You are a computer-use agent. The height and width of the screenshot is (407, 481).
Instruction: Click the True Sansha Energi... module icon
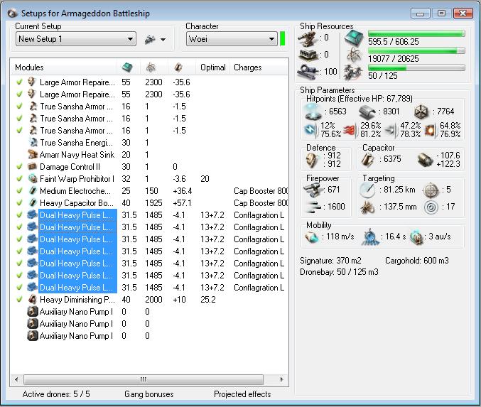(33, 142)
